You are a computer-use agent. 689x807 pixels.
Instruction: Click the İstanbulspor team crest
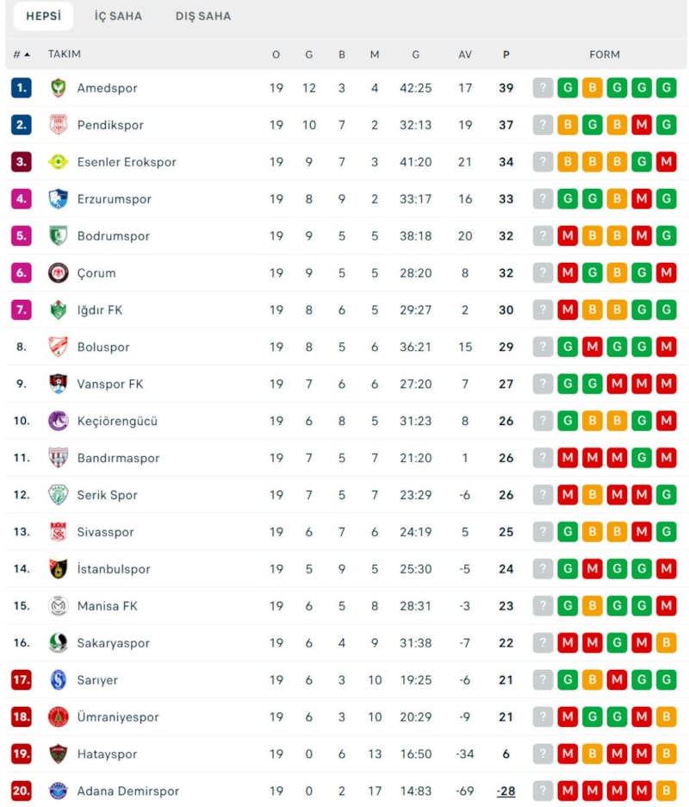tap(58, 569)
